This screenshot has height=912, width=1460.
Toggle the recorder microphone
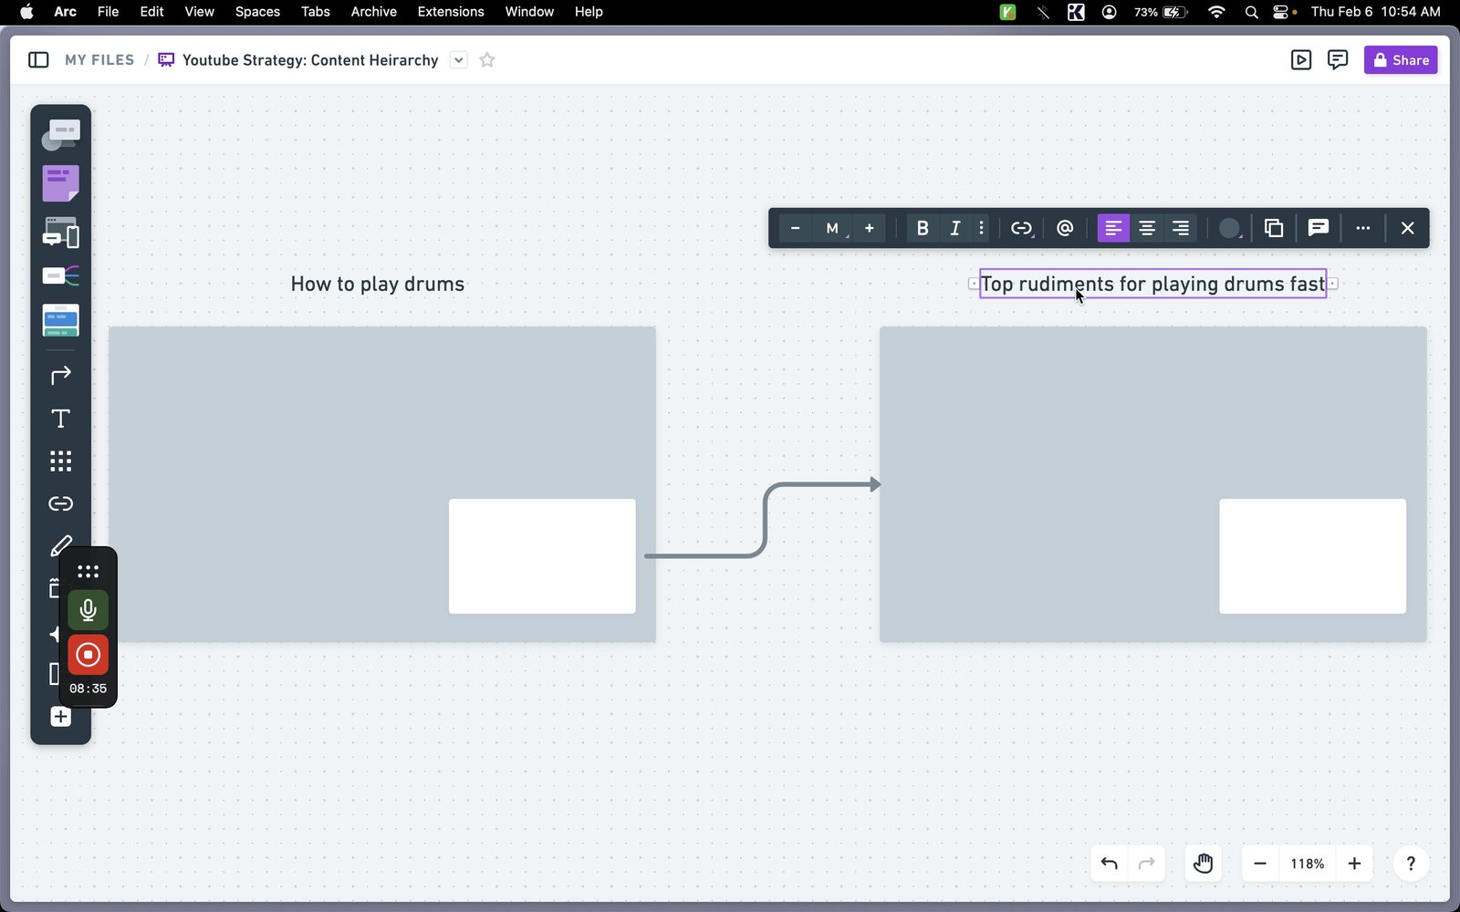point(88,610)
